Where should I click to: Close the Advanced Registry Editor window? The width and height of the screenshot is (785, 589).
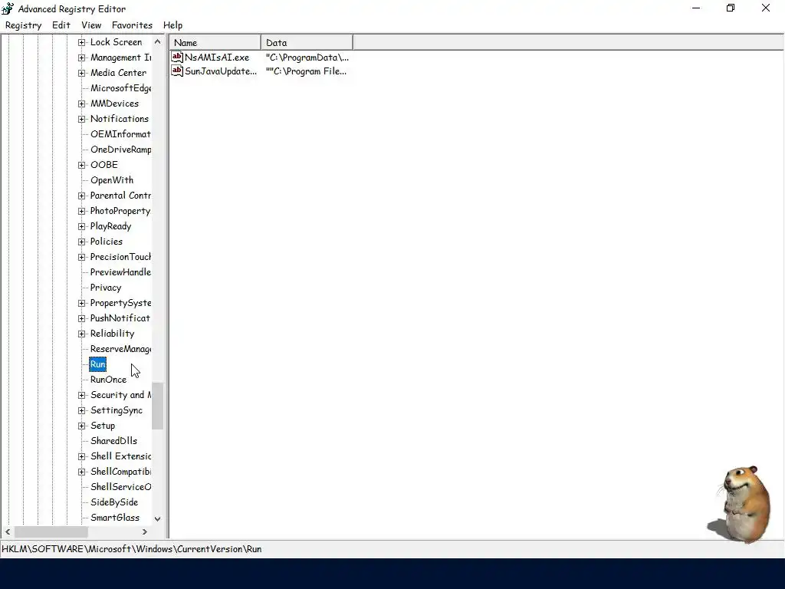766,8
